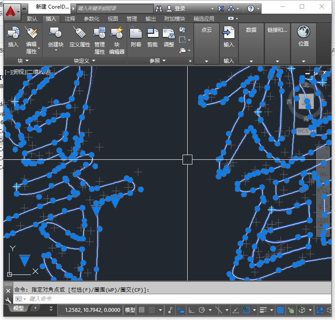
Task: Switch to the Add-ins (附加模块) ribbon tab
Action: click(174, 19)
